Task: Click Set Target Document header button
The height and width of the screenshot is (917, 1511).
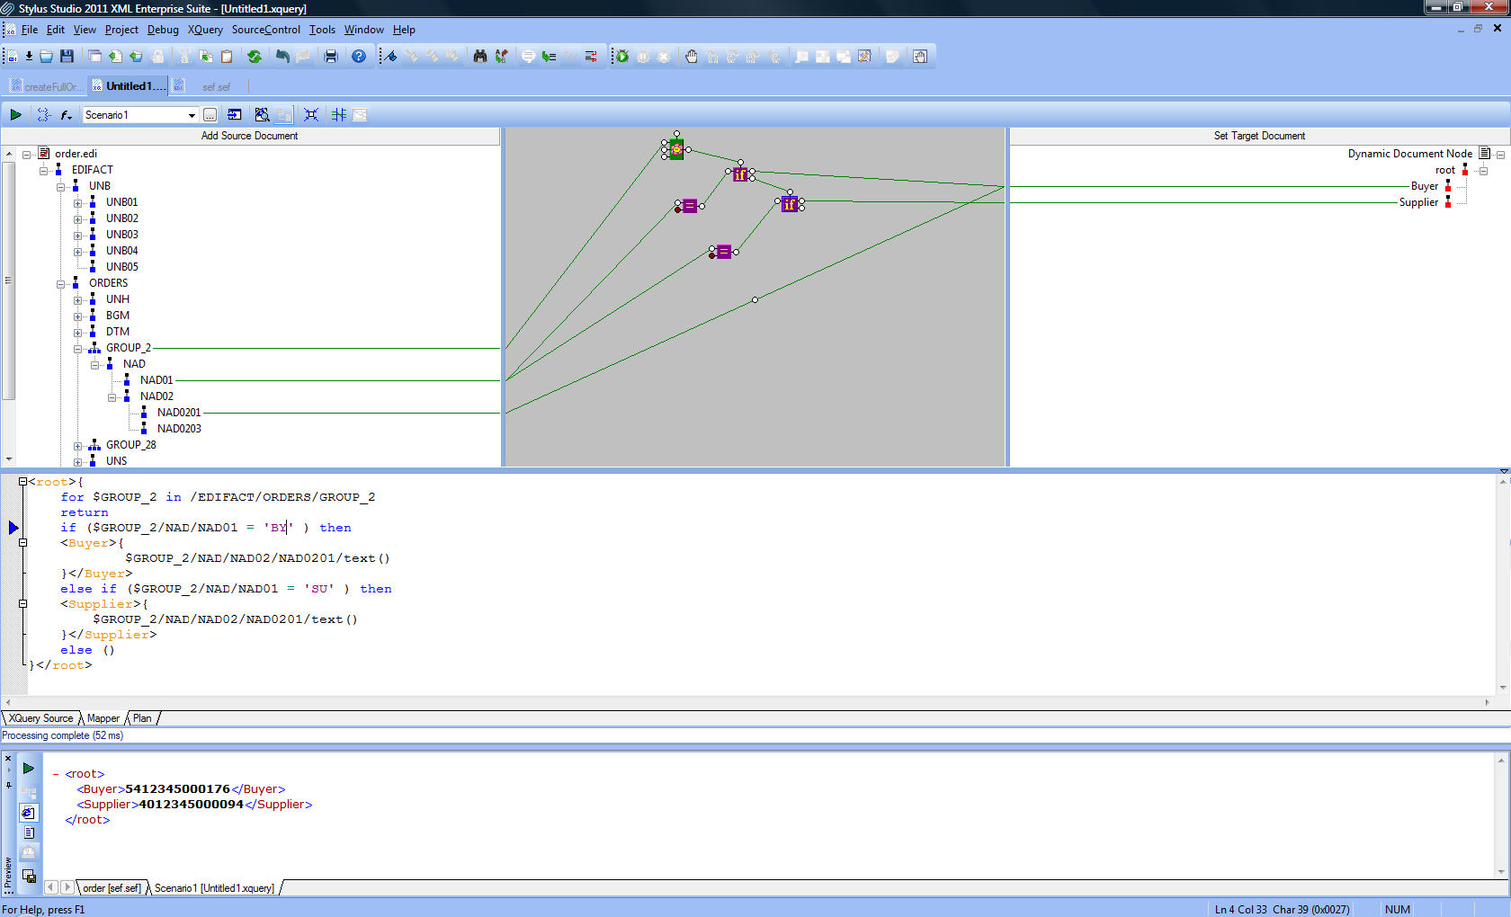Action: (x=1259, y=136)
